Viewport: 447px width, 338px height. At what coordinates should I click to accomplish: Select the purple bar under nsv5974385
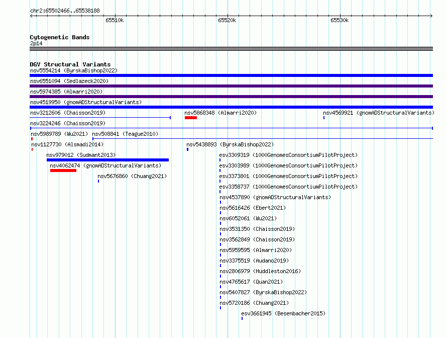click(x=231, y=97)
